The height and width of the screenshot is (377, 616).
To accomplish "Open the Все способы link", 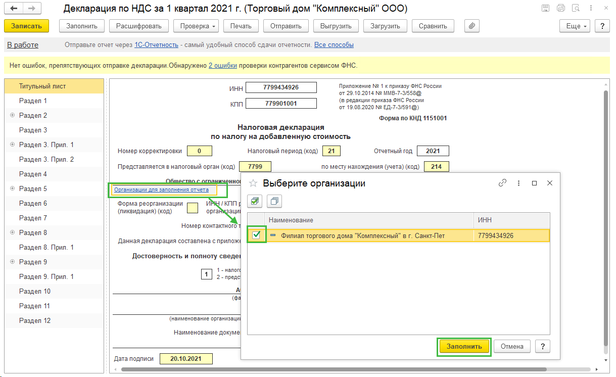I will (x=334, y=45).
